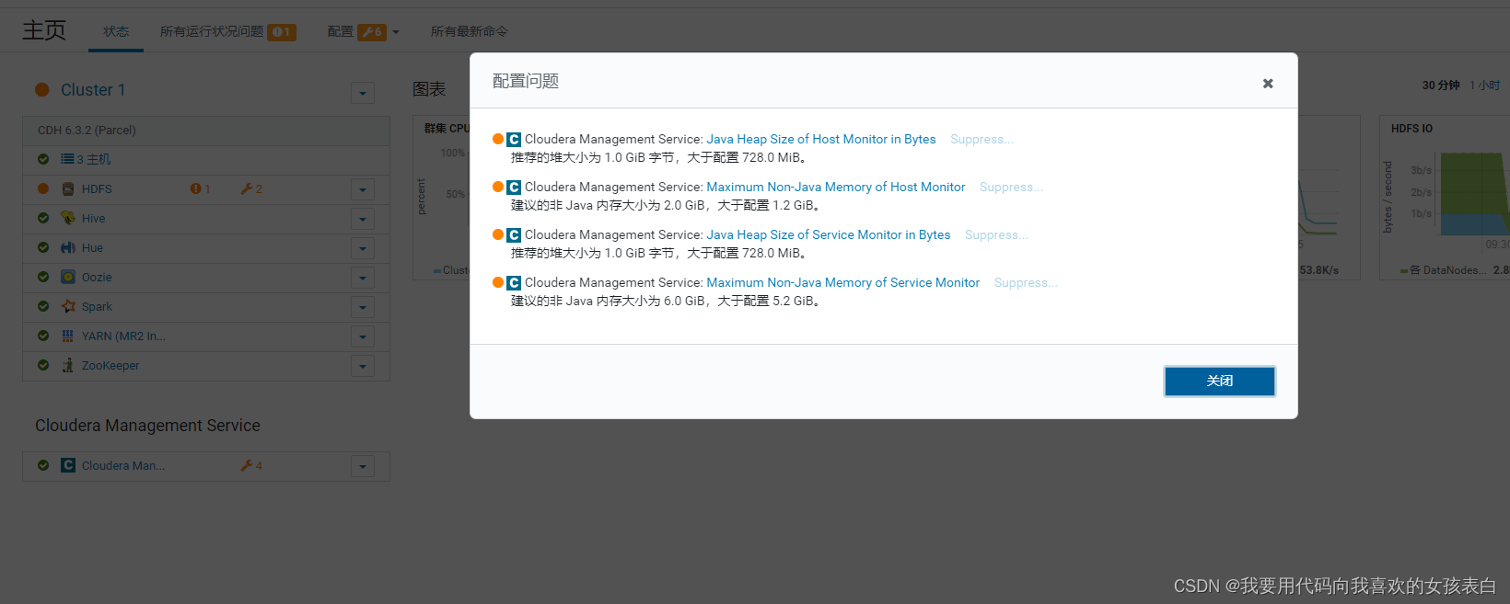1510x604 pixels.
Task: Click the ZooKeeper service icon
Action: click(x=67, y=365)
